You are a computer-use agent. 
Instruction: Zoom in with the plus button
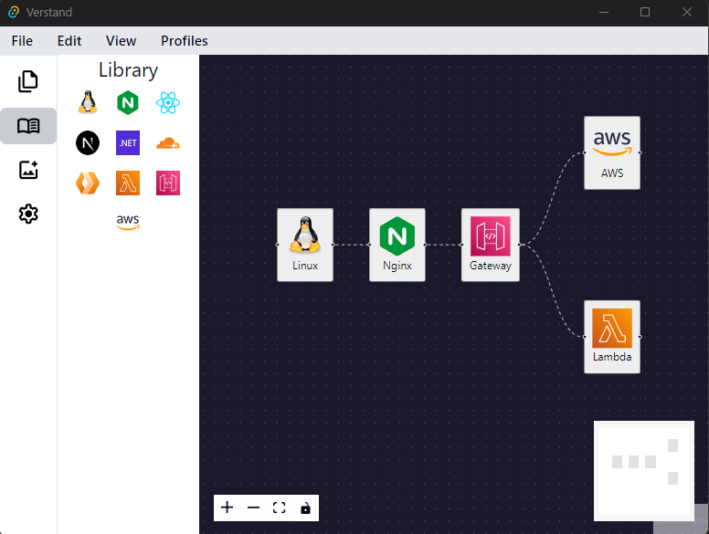227,508
